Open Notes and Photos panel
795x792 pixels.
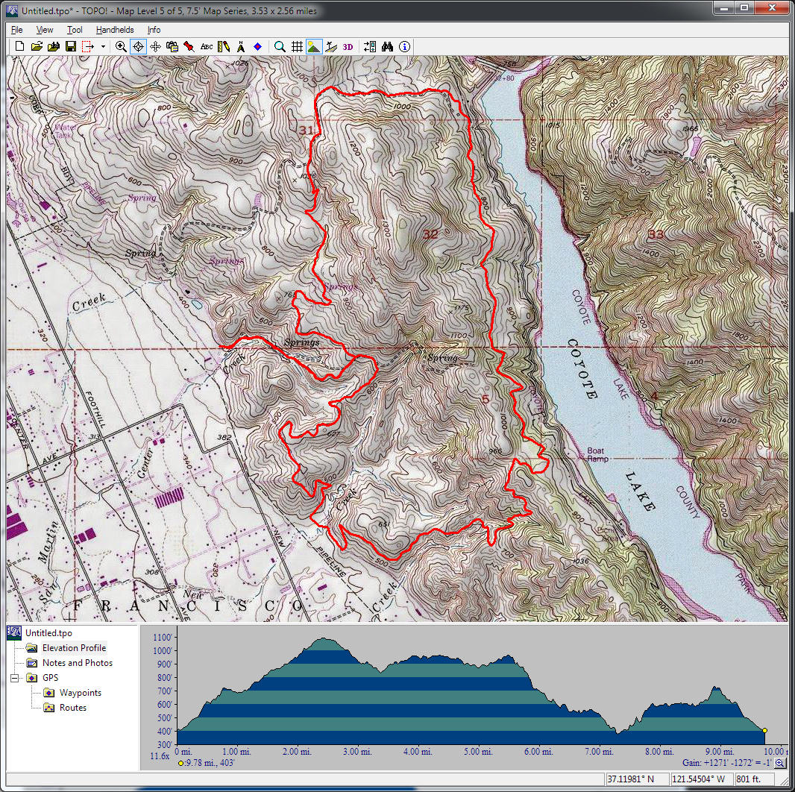click(77, 663)
